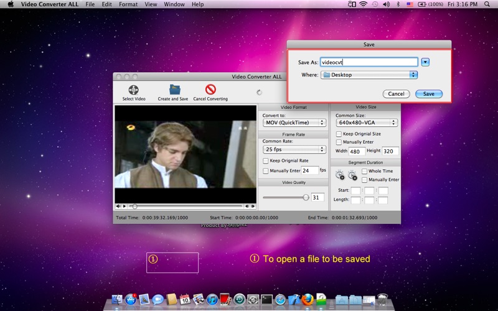Open the Trash in the dock
Image resolution: width=498 pixels, height=311 pixels.
(383, 299)
